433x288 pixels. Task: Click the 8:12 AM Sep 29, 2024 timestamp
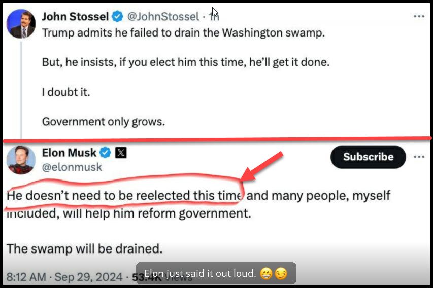pyautogui.click(x=64, y=277)
